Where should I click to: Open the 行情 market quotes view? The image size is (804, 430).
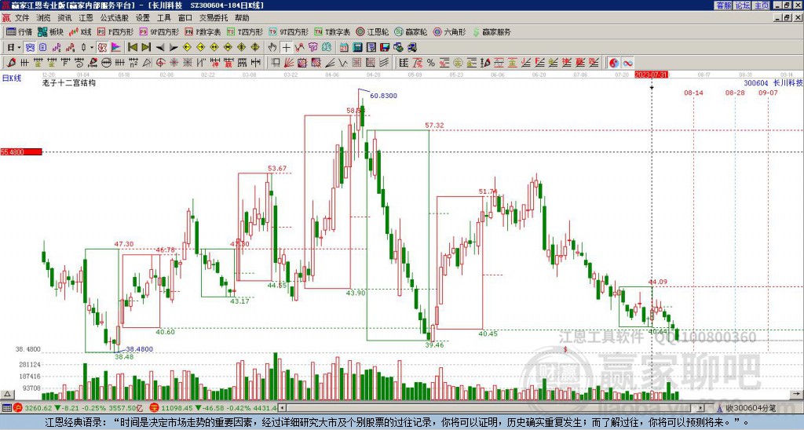[x=19, y=31]
